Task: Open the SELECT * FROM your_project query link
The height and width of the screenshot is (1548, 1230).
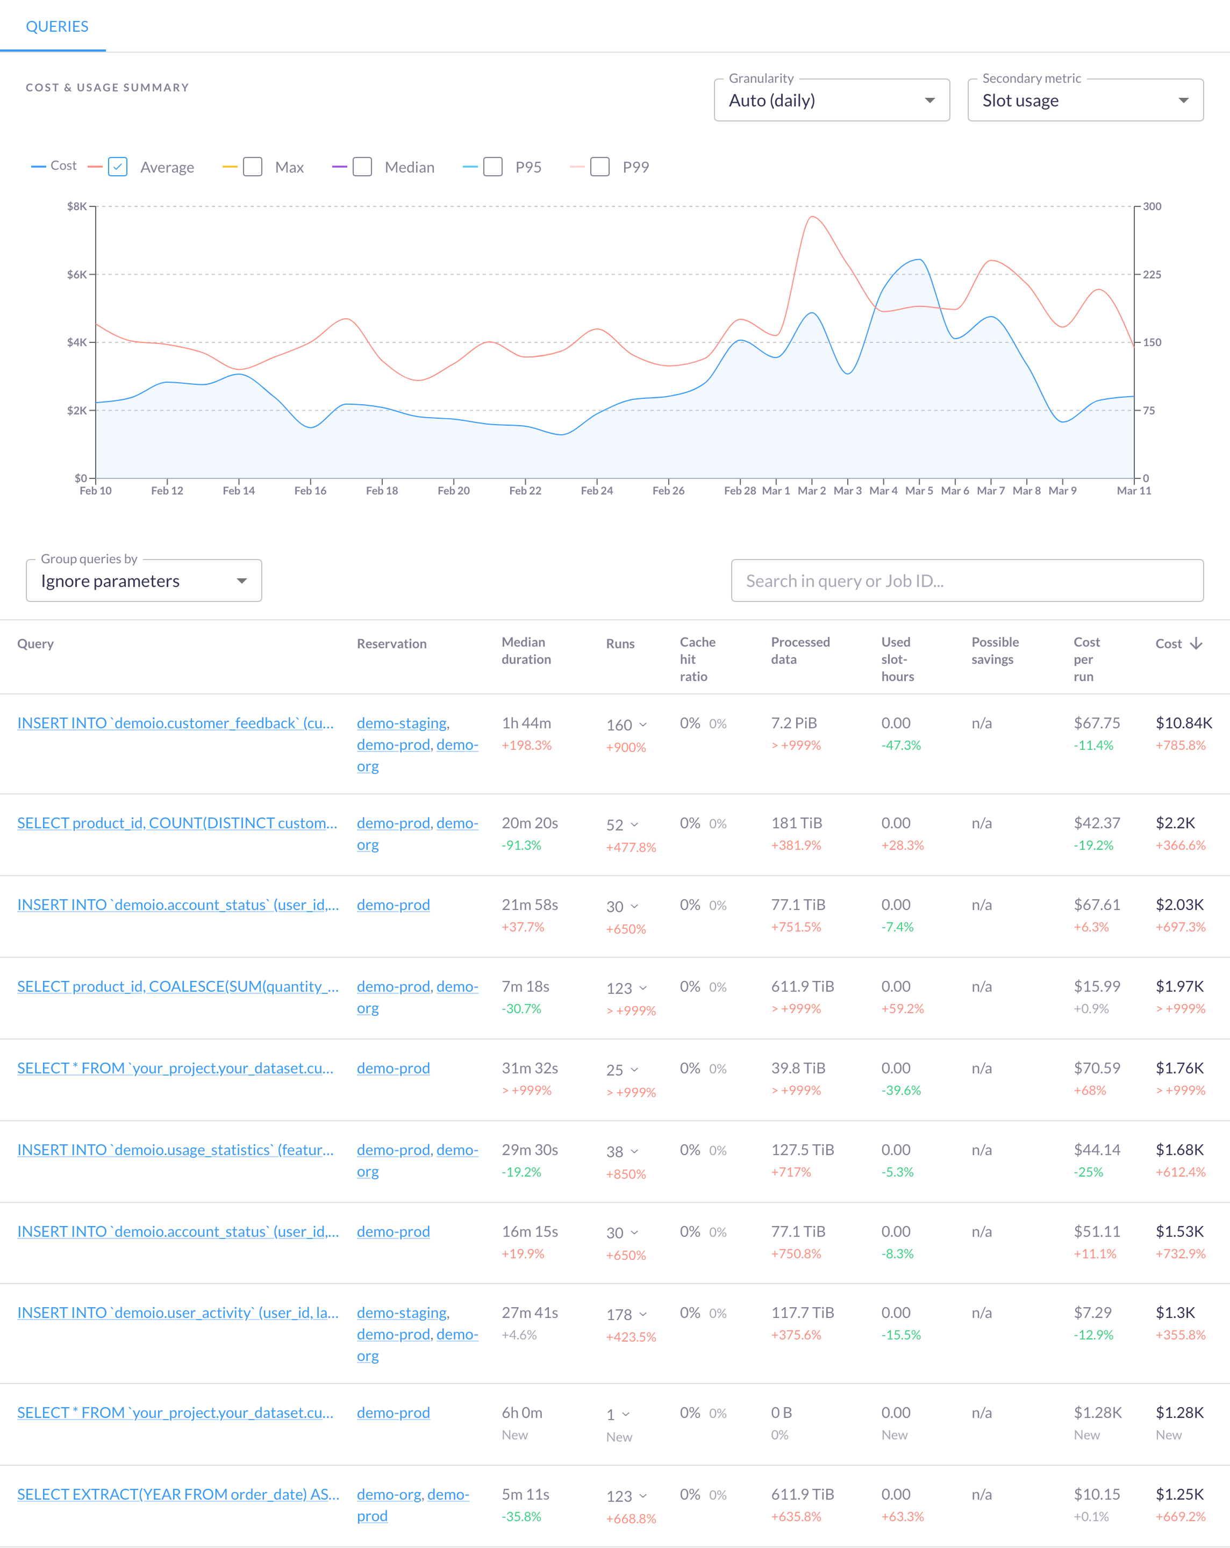Action: point(175,1067)
